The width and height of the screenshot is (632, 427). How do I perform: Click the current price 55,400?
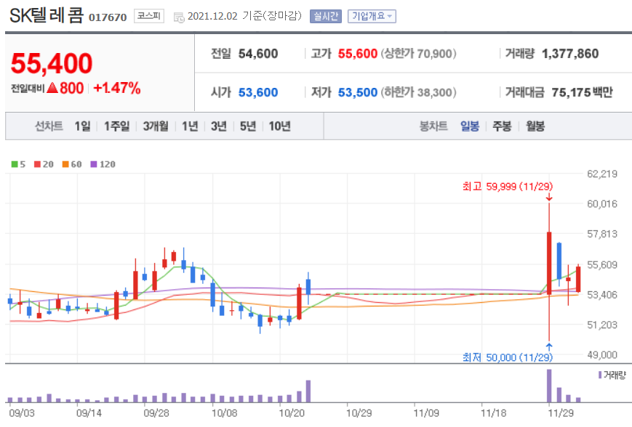(52, 64)
